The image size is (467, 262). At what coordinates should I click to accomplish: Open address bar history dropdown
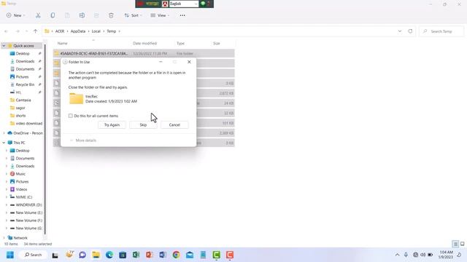pyautogui.click(x=400, y=31)
